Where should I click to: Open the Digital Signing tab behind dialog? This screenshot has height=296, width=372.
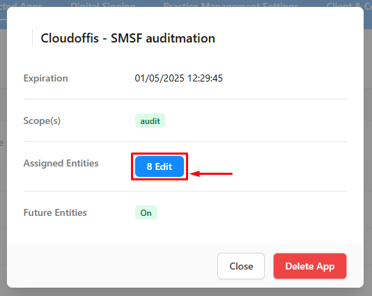[103, 4]
